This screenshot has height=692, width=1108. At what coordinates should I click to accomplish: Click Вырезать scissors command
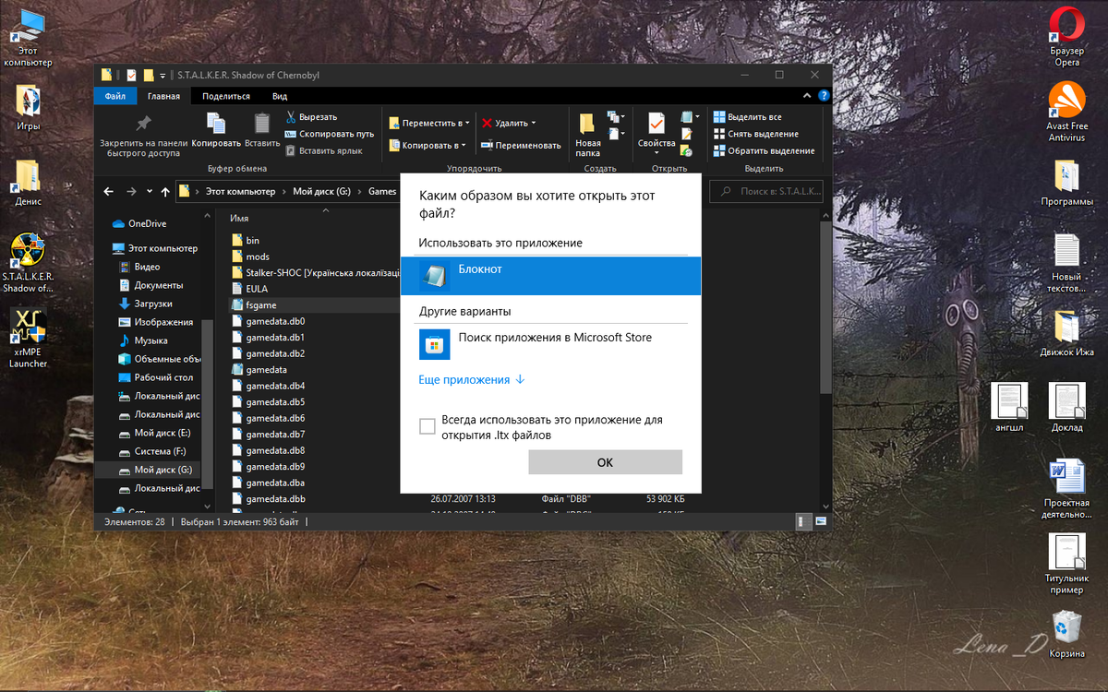pos(311,117)
